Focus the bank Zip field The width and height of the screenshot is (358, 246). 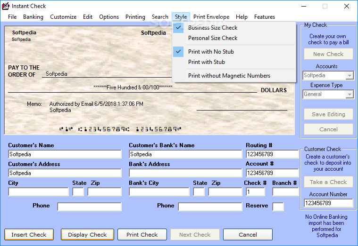click(225, 192)
